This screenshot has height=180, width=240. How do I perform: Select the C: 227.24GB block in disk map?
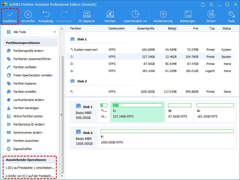tap(137, 112)
